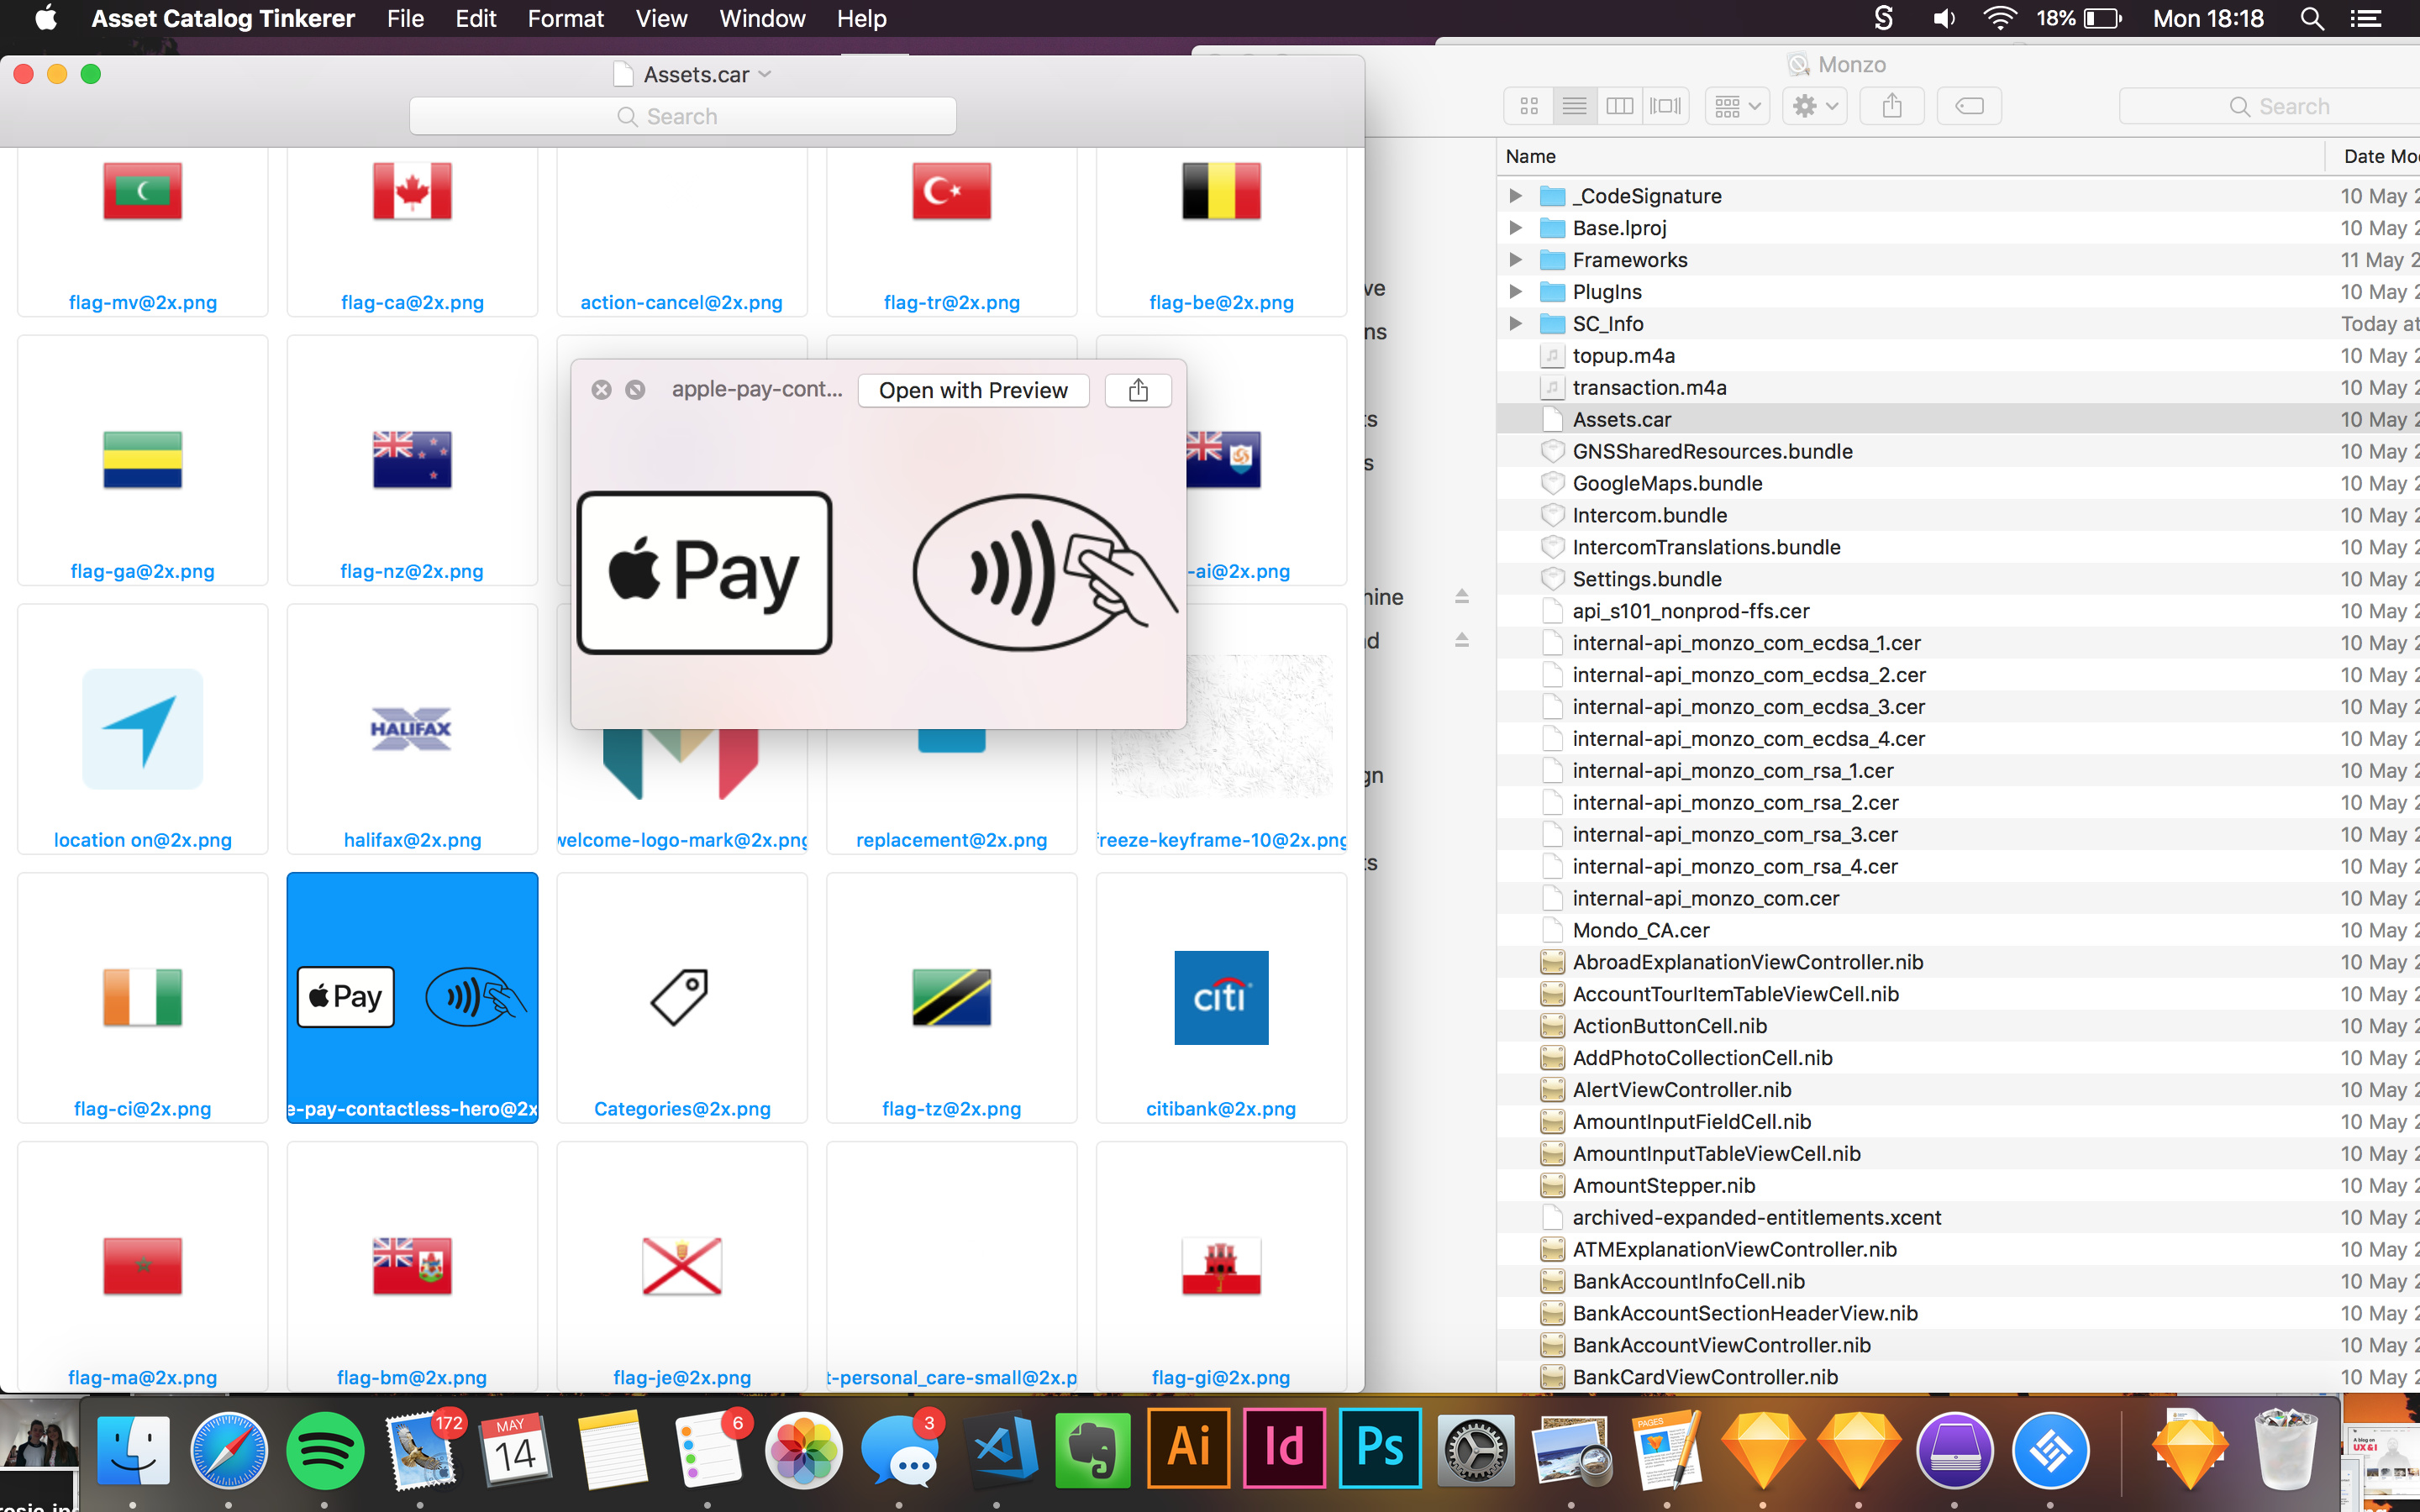The image size is (2420, 1512).
Task: Select AlertViewController.nib file row
Action: [x=1958, y=1090]
